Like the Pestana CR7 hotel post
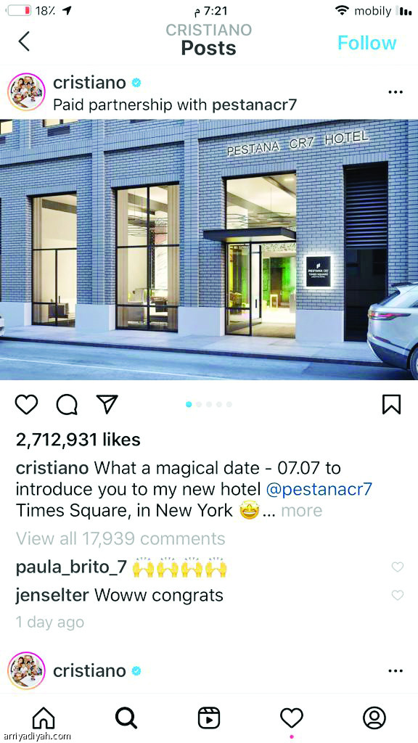Image resolution: width=418 pixels, height=743 pixels. [x=27, y=405]
